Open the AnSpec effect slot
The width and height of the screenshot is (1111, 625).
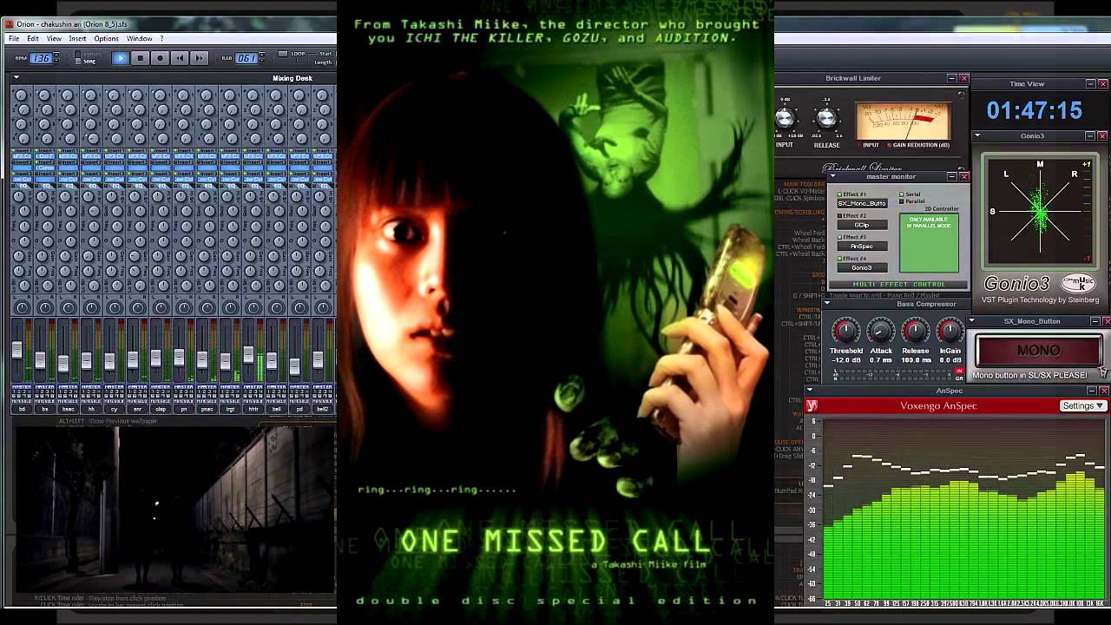(862, 247)
